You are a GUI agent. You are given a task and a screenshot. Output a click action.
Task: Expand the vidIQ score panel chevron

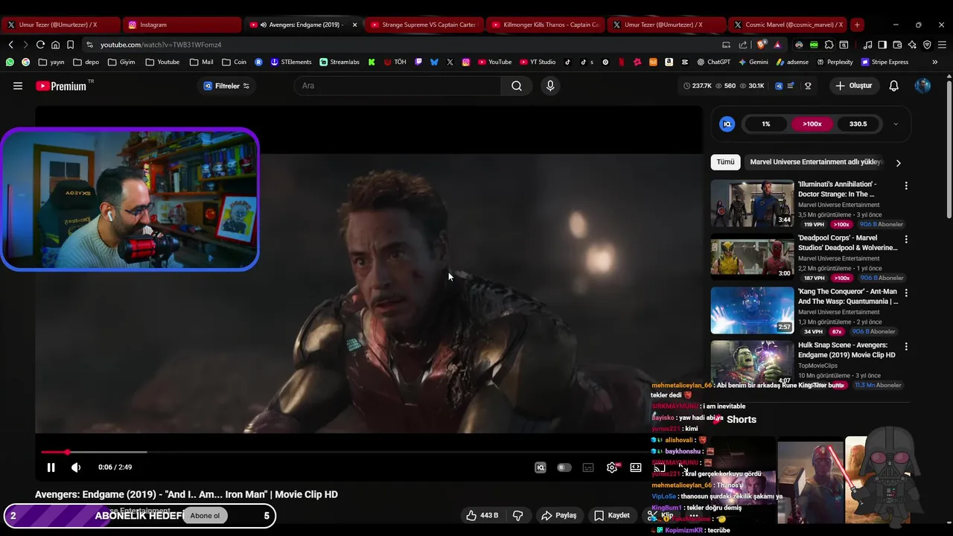coord(896,124)
